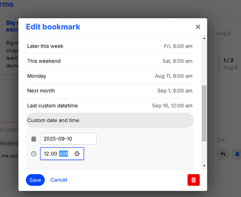Open time picker inside the time input

(77, 154)
